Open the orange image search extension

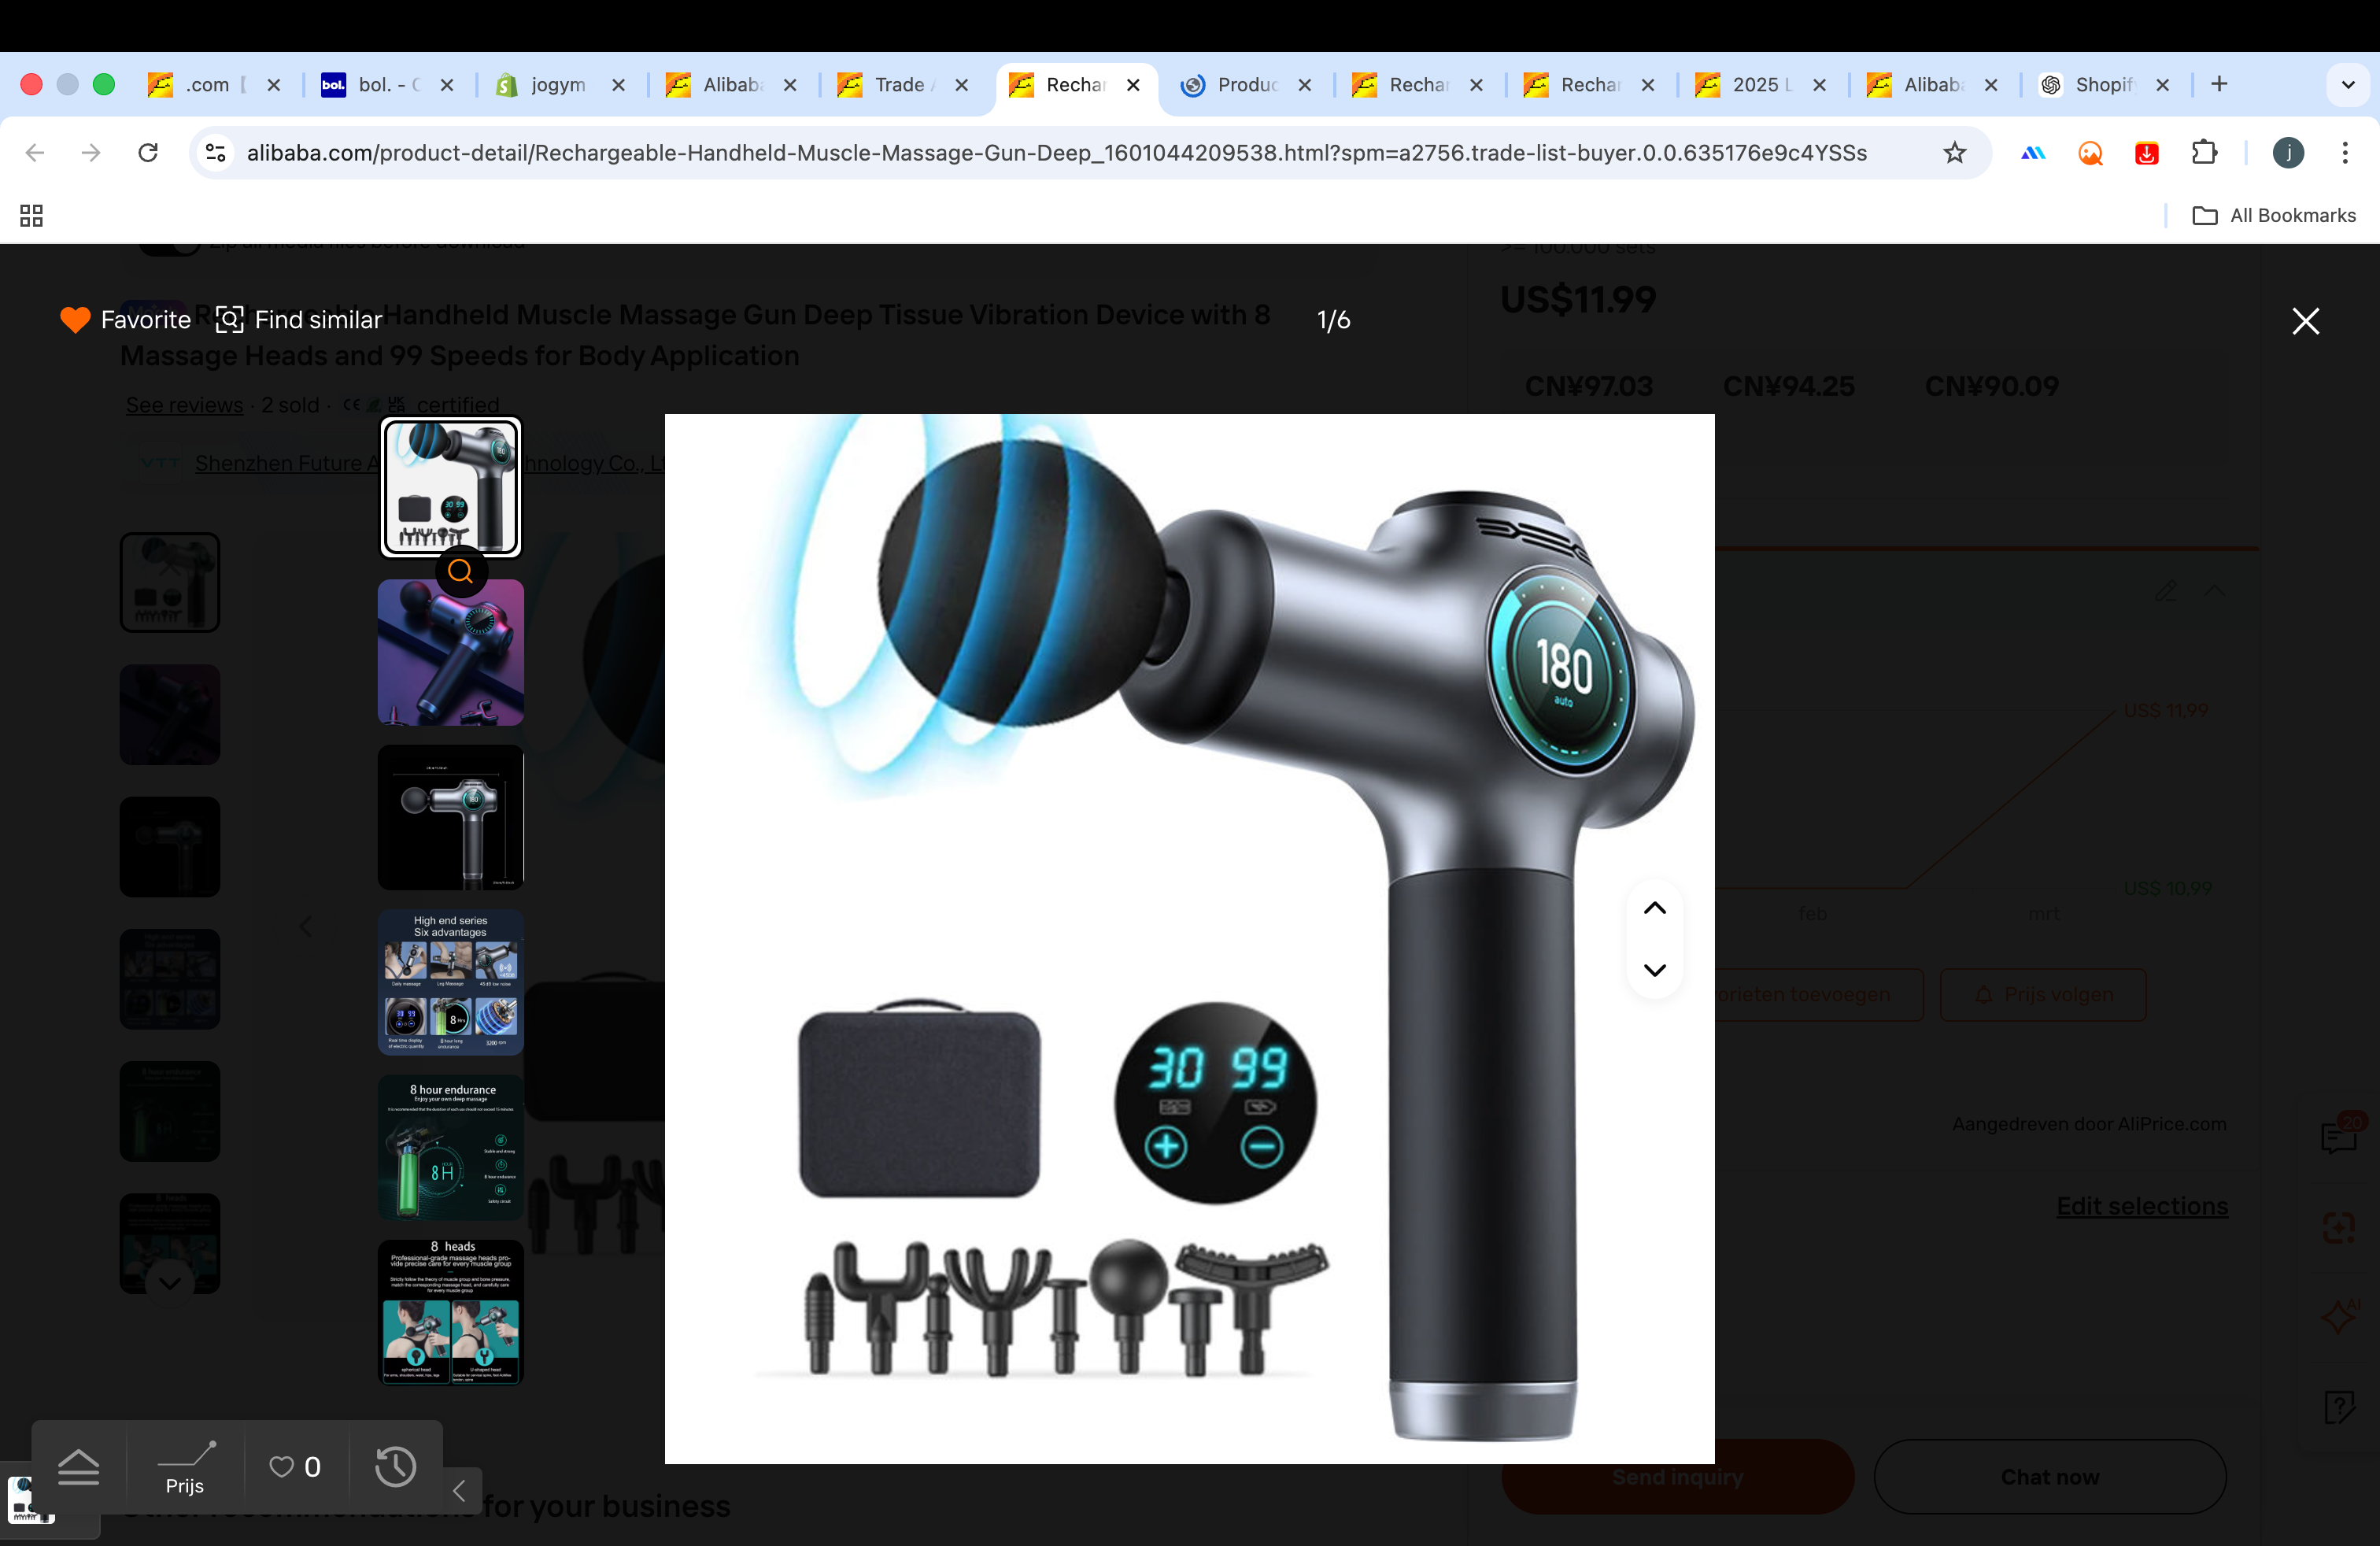click(2090, 153)
